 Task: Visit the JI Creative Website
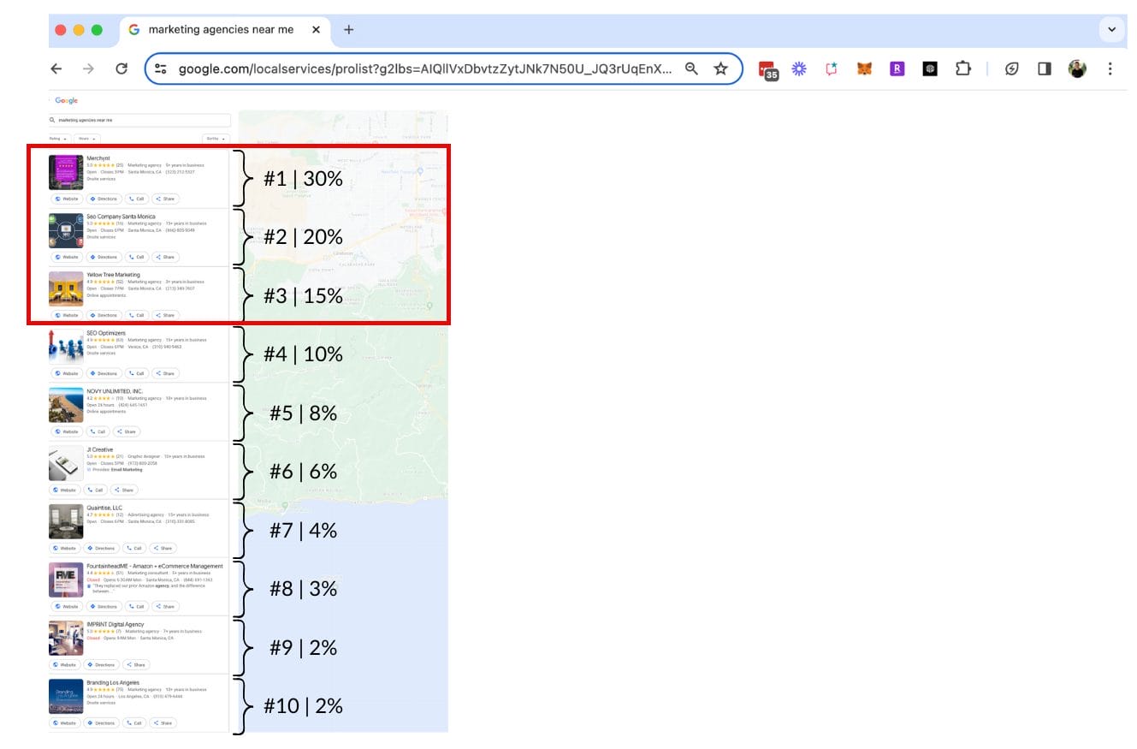[x=64, y=490]
